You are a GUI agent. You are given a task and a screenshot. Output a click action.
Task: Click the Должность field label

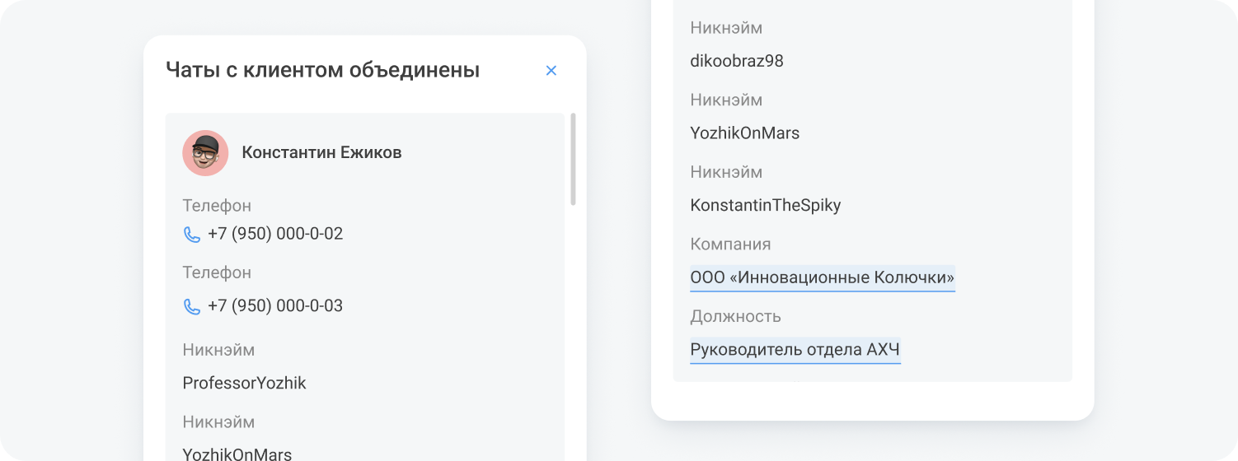pos(735,317)
